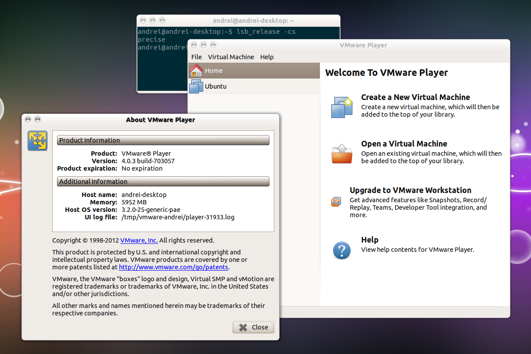Viewport: 531px width, 354px height.
Task: Open the VMware, Inc. link
Action: [139, 240]
